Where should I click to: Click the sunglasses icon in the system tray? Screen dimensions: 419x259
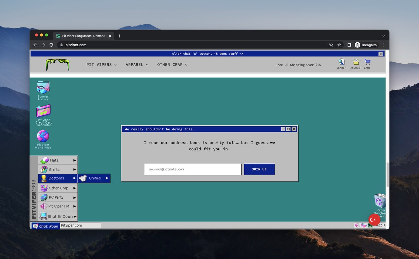364,225
